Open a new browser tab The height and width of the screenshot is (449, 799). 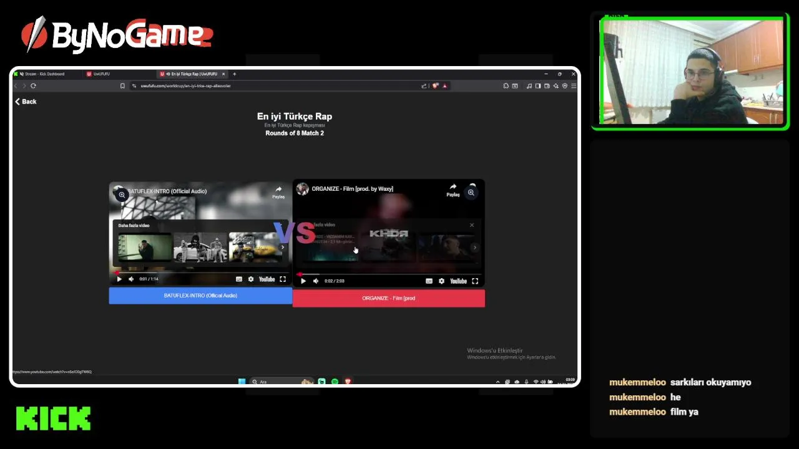click(x=235, y=74)
